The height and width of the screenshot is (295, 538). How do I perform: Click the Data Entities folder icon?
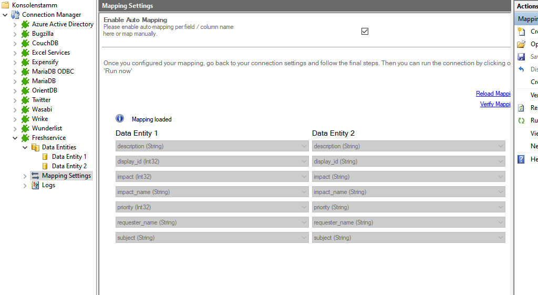coord(35,147)
